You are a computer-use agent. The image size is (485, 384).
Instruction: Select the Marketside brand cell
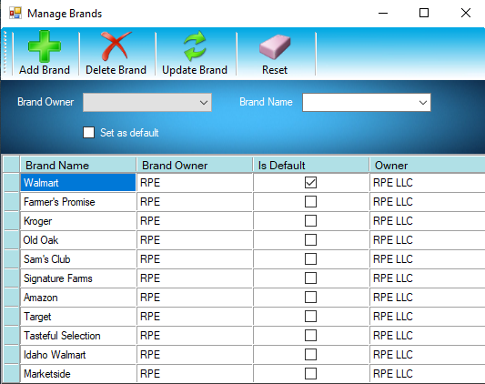(78, 374)
